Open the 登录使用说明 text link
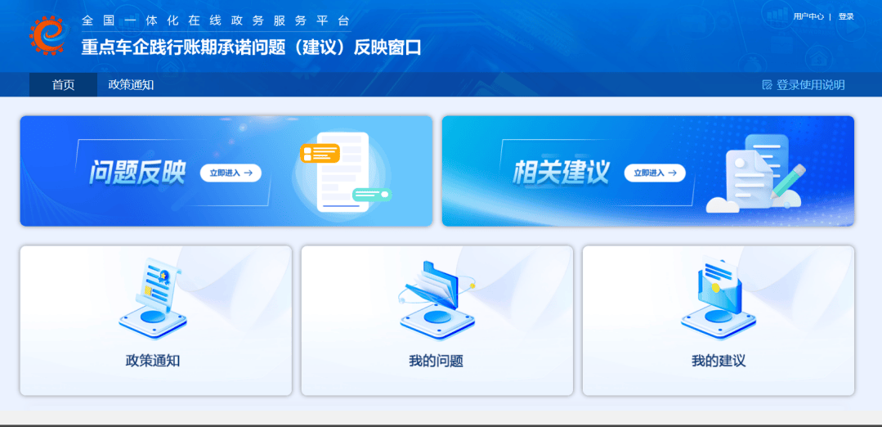The image size is (882, 427). coord(810,85)
